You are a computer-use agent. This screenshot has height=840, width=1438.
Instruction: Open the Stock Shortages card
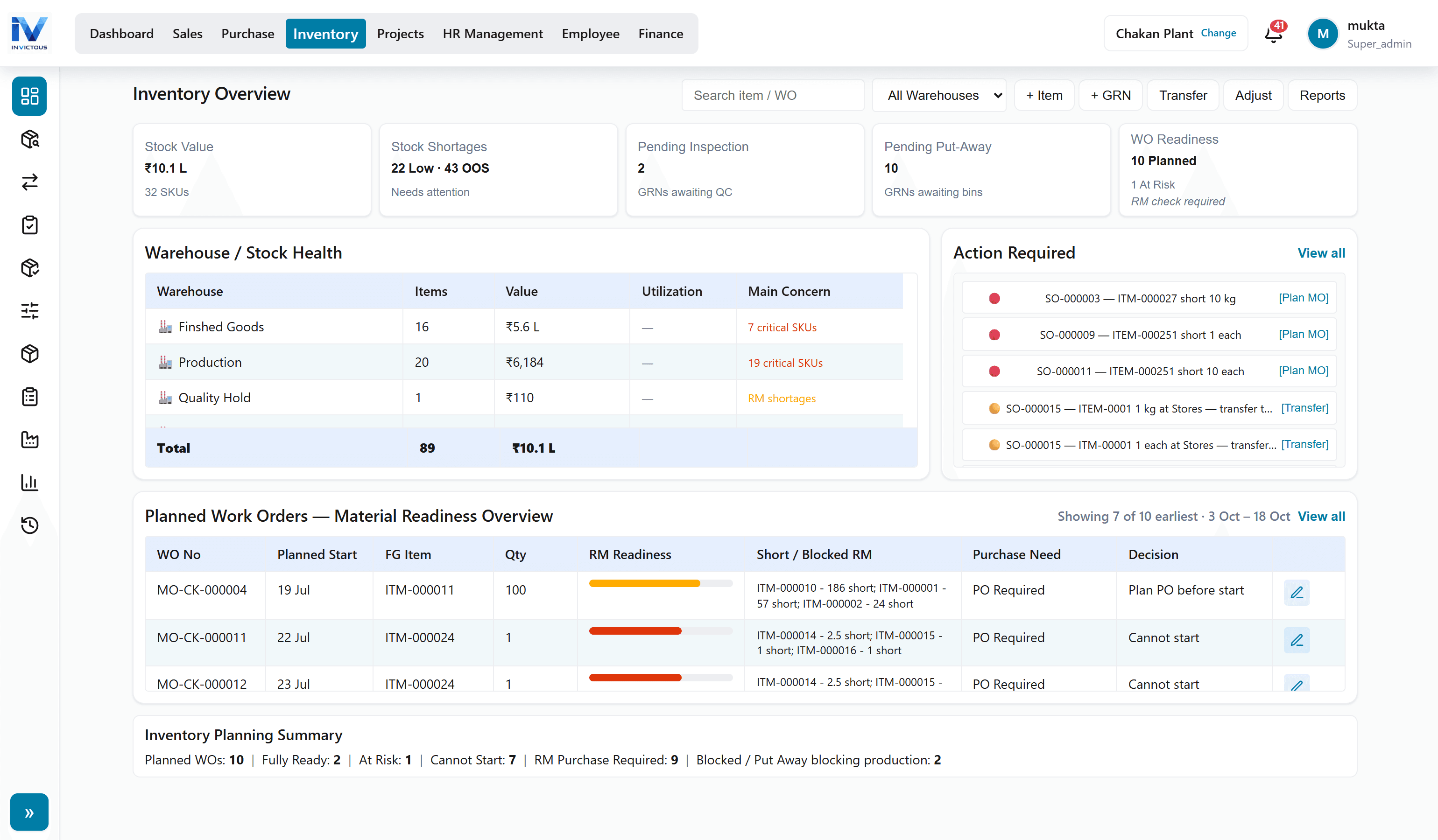(498, 169)
